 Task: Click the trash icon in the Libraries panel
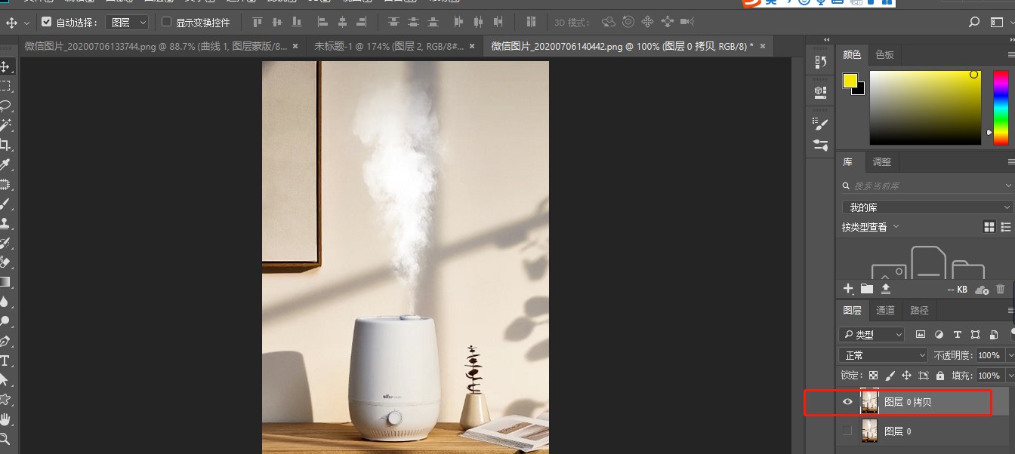pyautogui.click(x=1001, y=289)
